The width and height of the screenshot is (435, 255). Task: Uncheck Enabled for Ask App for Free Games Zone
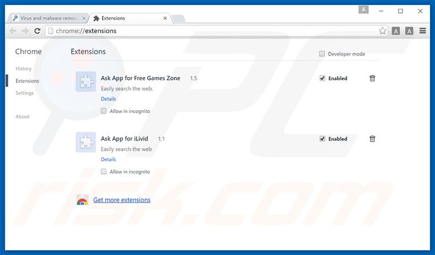coord(322,78)
